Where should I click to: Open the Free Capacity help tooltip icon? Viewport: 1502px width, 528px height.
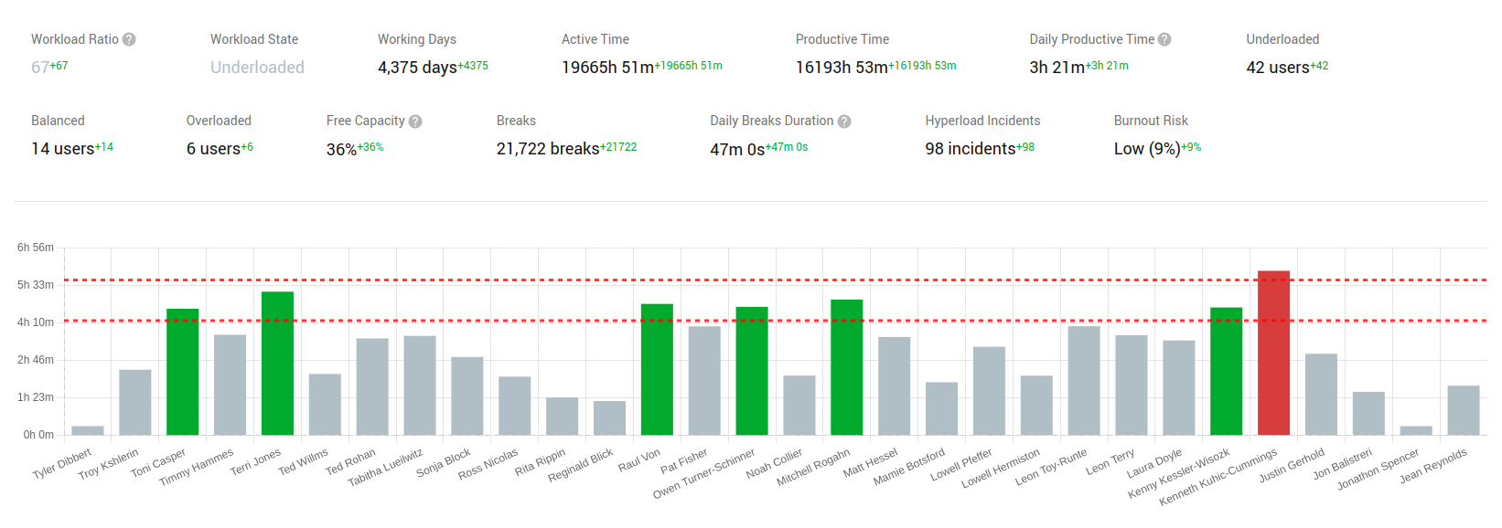pos(415,121)
